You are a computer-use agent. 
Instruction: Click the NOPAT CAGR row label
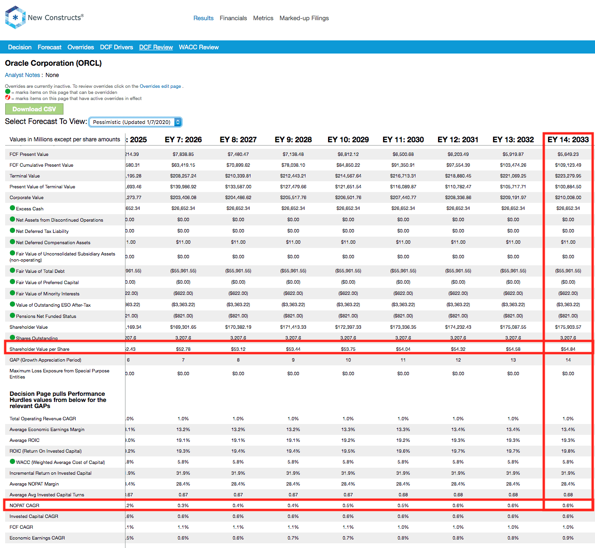[x=24, y=505]
